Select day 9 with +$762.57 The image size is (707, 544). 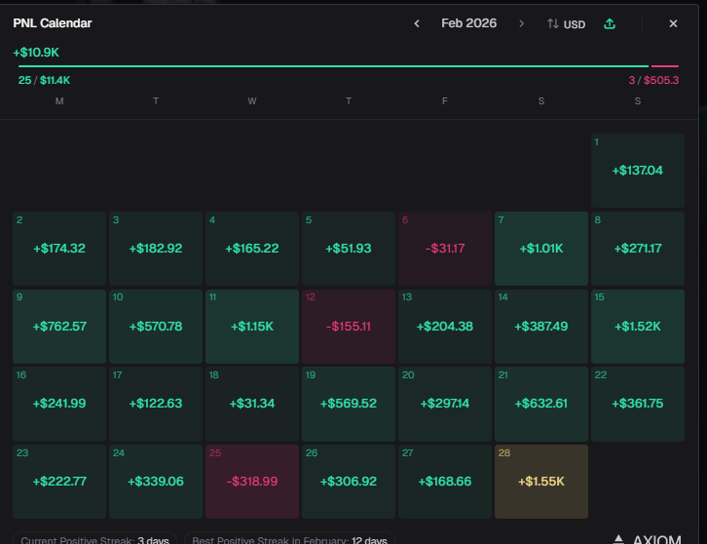(59, 327)
